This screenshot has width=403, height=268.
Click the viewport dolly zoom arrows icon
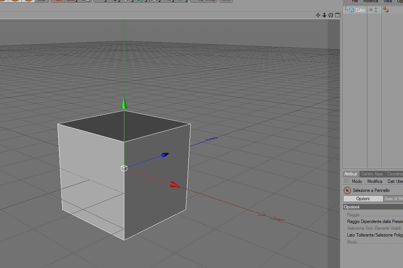[324, 15]
